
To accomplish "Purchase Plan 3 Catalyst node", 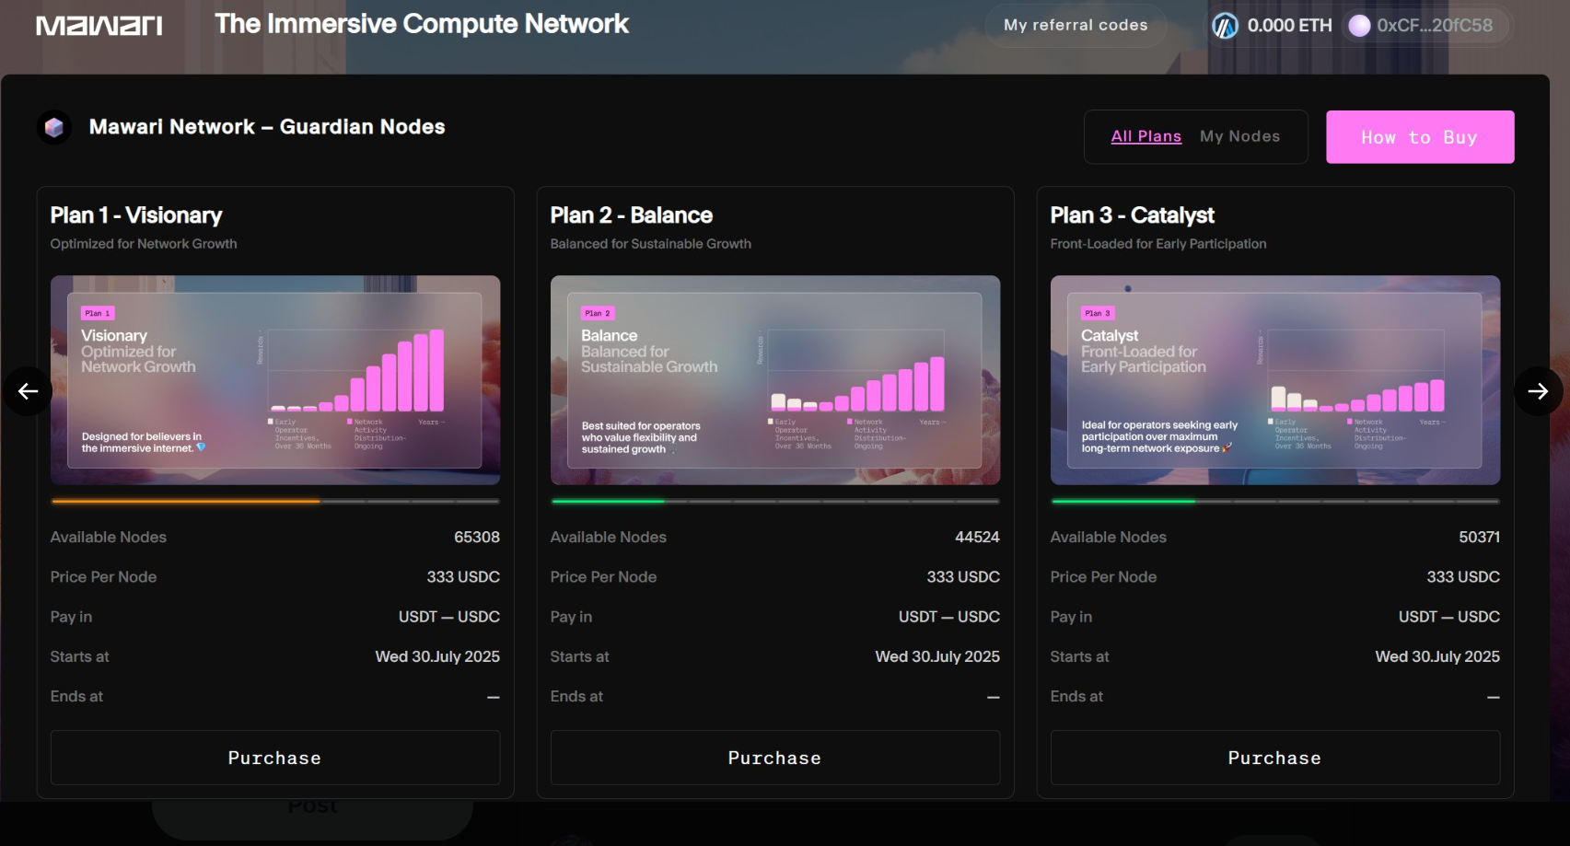I will point(1275,758).
